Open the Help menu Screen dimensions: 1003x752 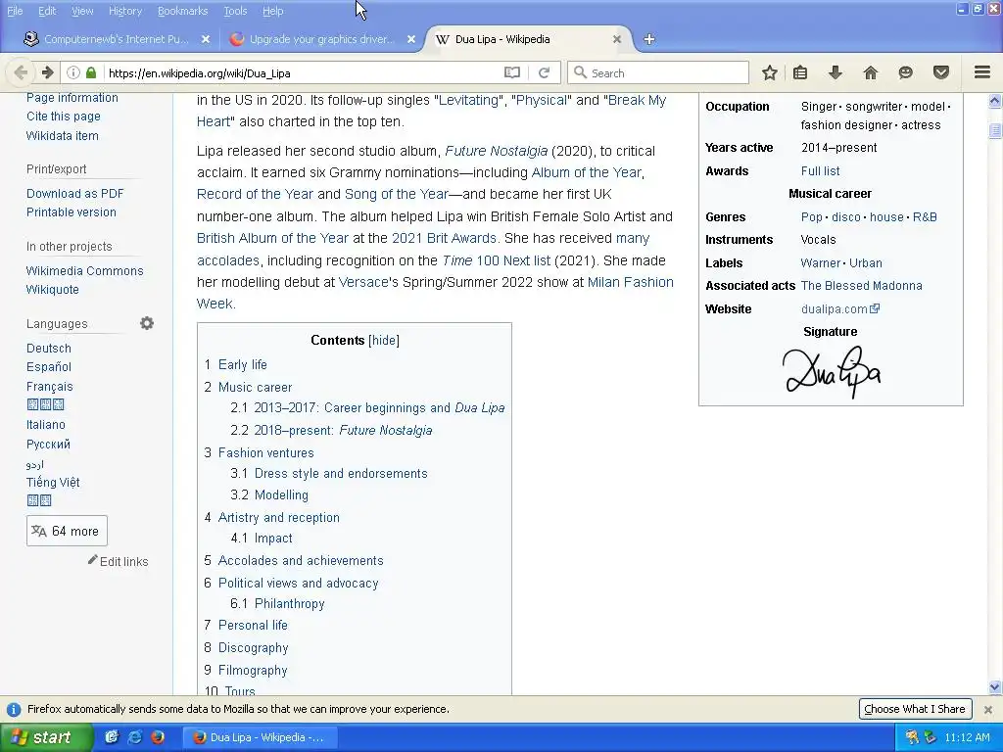pyautogui.click(x=273, y=11)
